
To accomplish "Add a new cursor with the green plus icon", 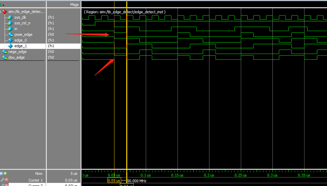I will (5, 174).
